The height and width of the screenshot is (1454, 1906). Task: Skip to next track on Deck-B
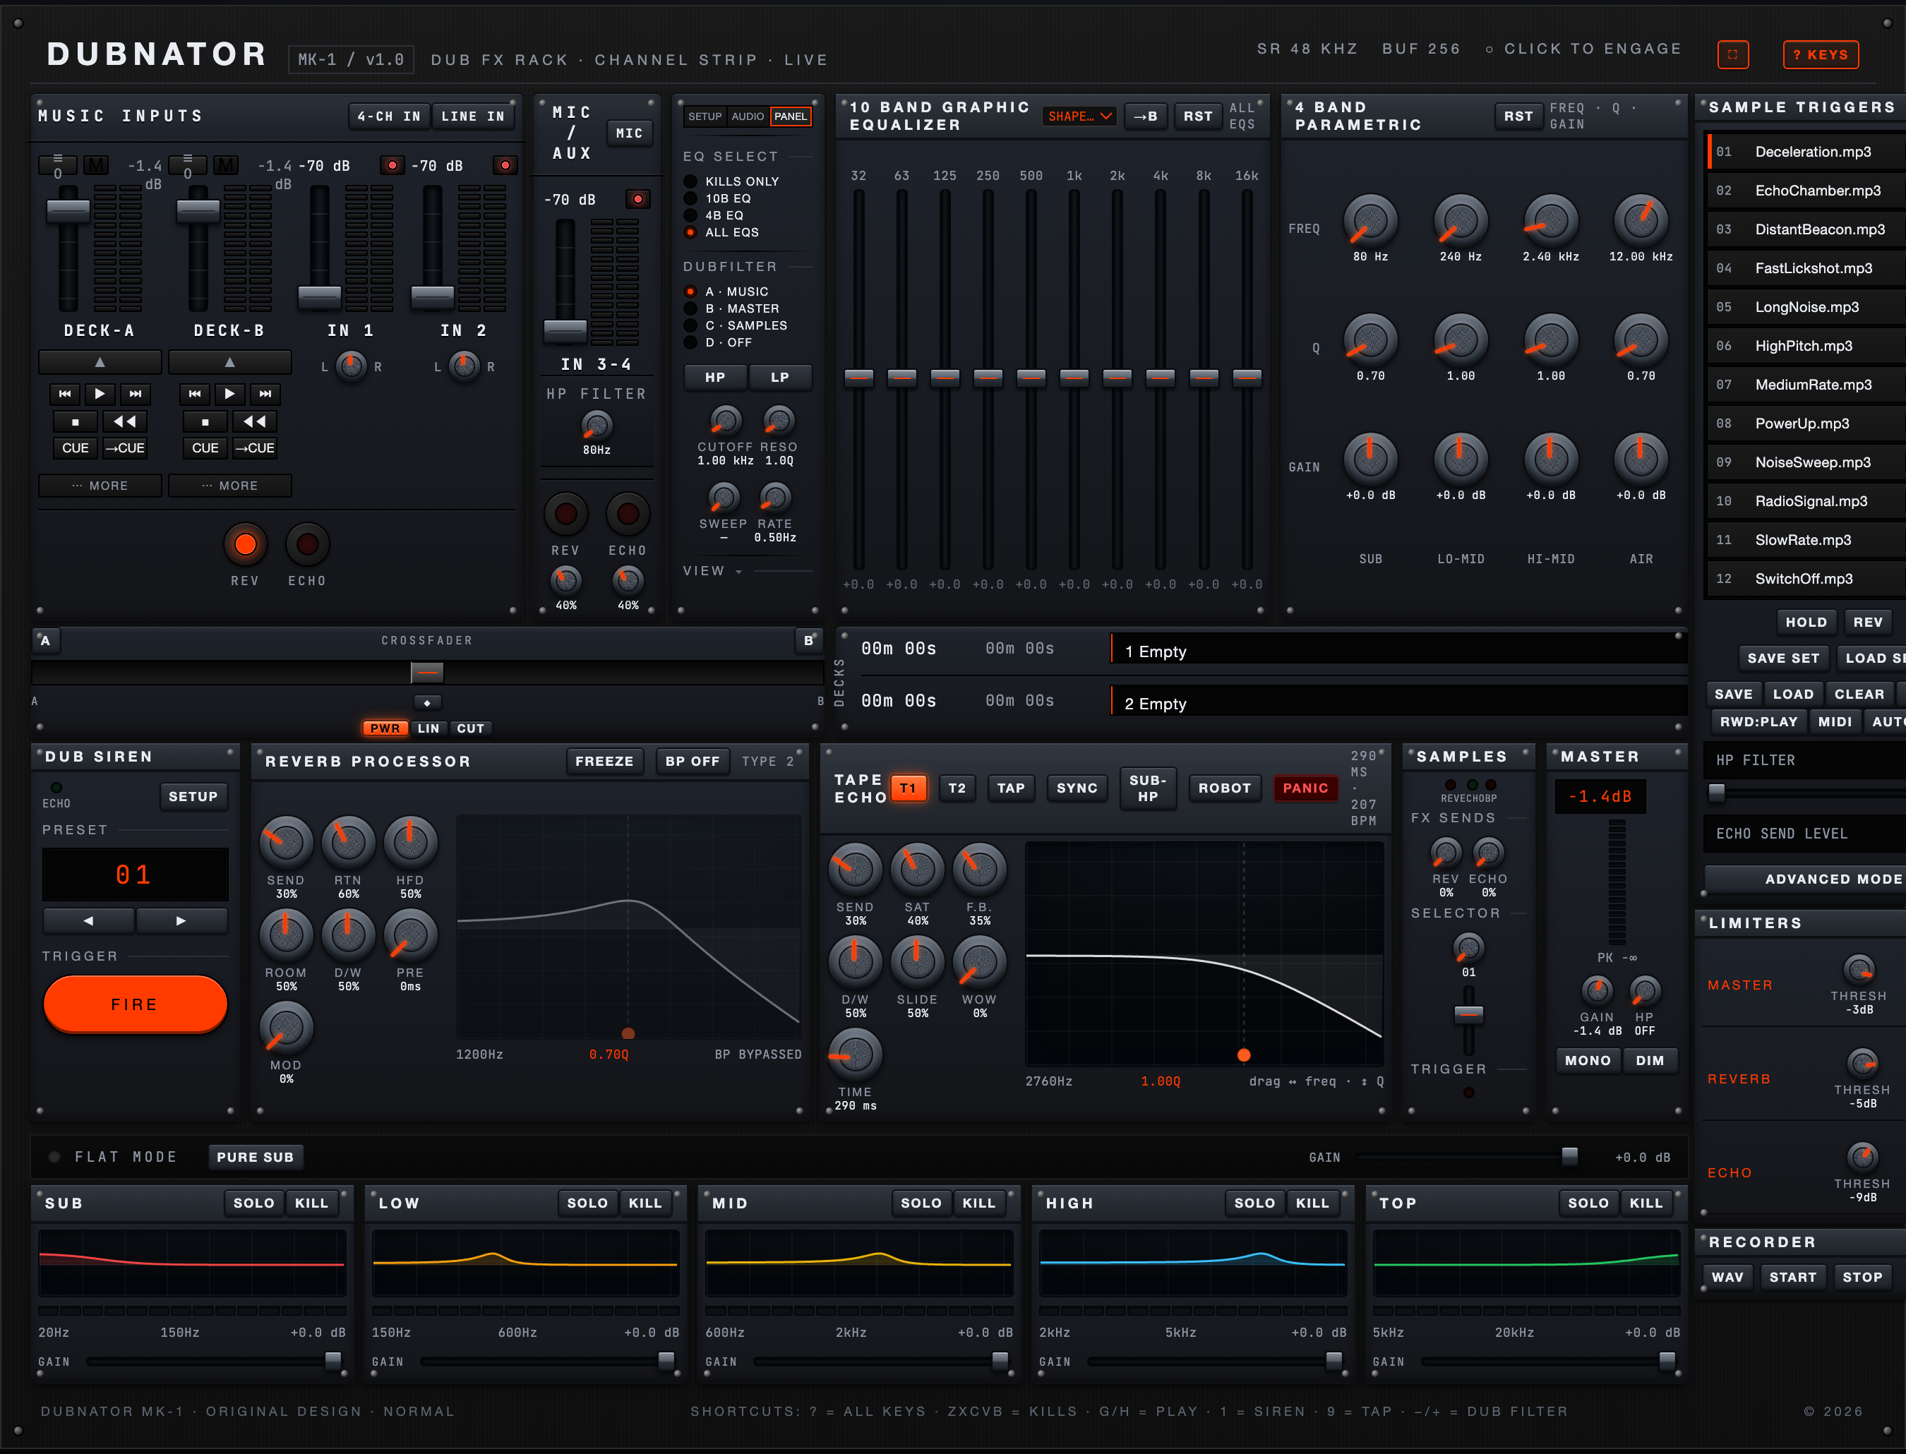(265, 394)
